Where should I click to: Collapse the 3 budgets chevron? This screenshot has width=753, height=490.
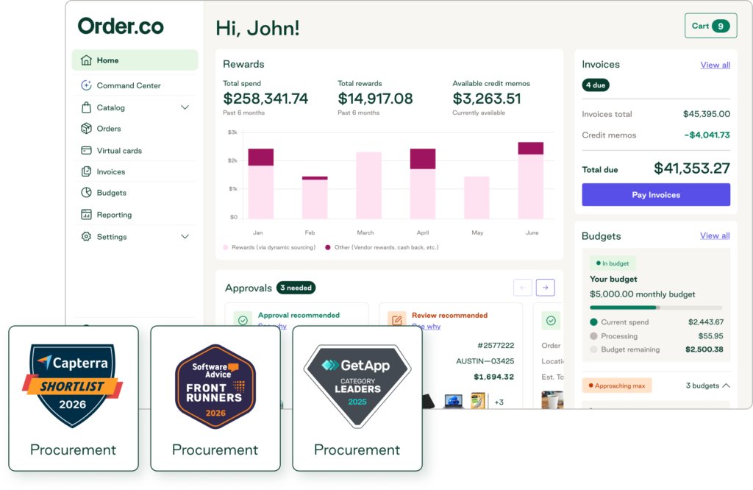(726, 386)
